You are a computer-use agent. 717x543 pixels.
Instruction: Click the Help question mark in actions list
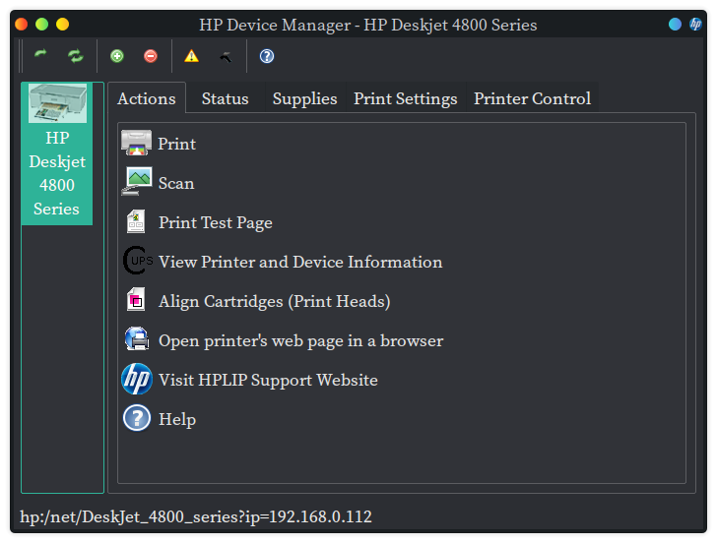137,419
